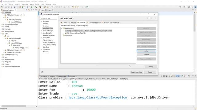Open the Navigate menu
Screen dimensions: 197x110
pyautogui.click(x=25, y=4)
